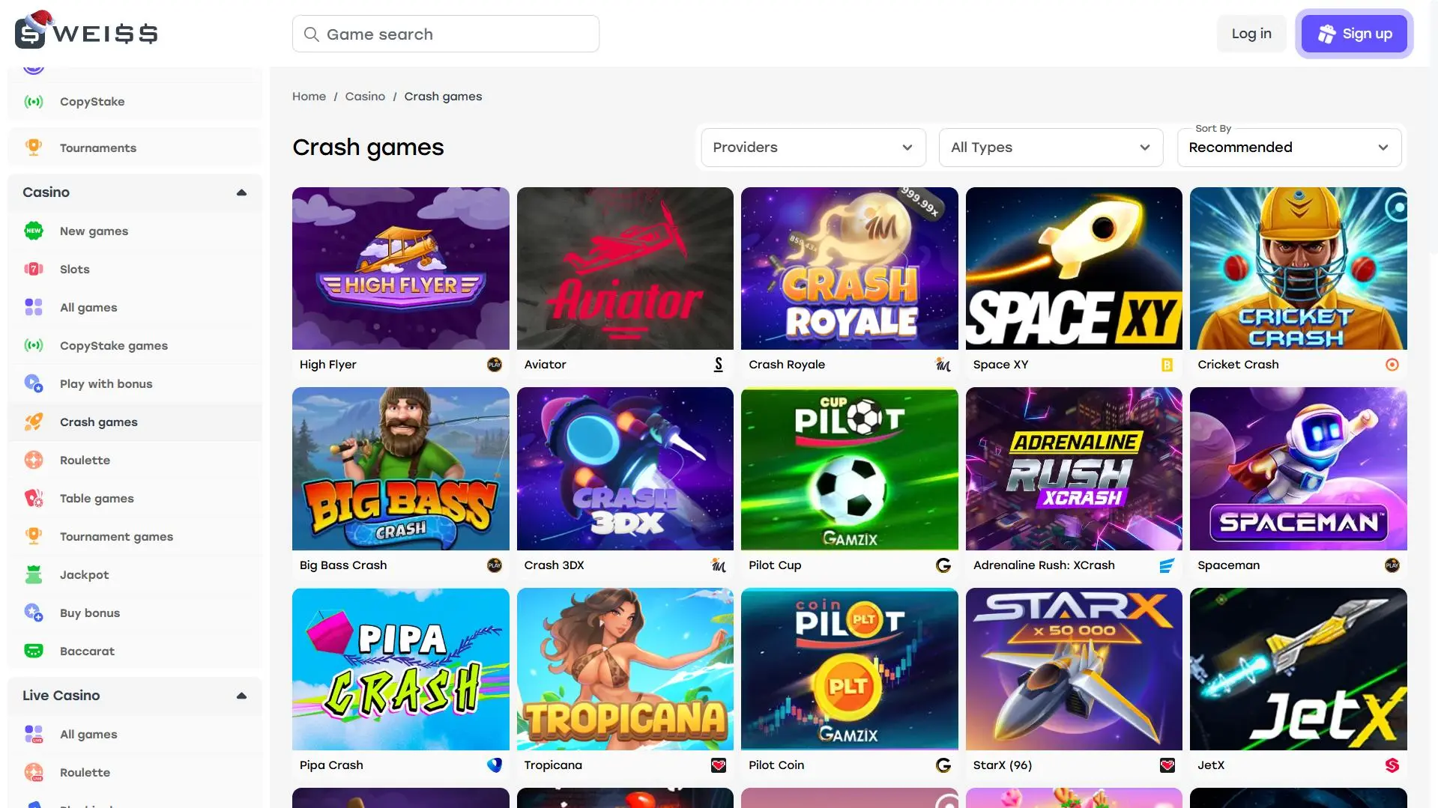This screenshot has width=1438, height=808.
Task: Click the New games badge icon
Action: click(x=34, y=231)
